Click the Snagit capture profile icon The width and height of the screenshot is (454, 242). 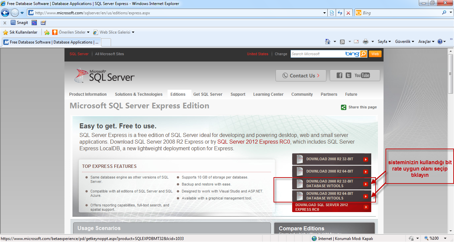coord(34,23)
